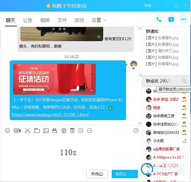This screenshot has height=182, width=191.
Task: Click the 10:16:22 timestamp
Action: click(72, 57)
